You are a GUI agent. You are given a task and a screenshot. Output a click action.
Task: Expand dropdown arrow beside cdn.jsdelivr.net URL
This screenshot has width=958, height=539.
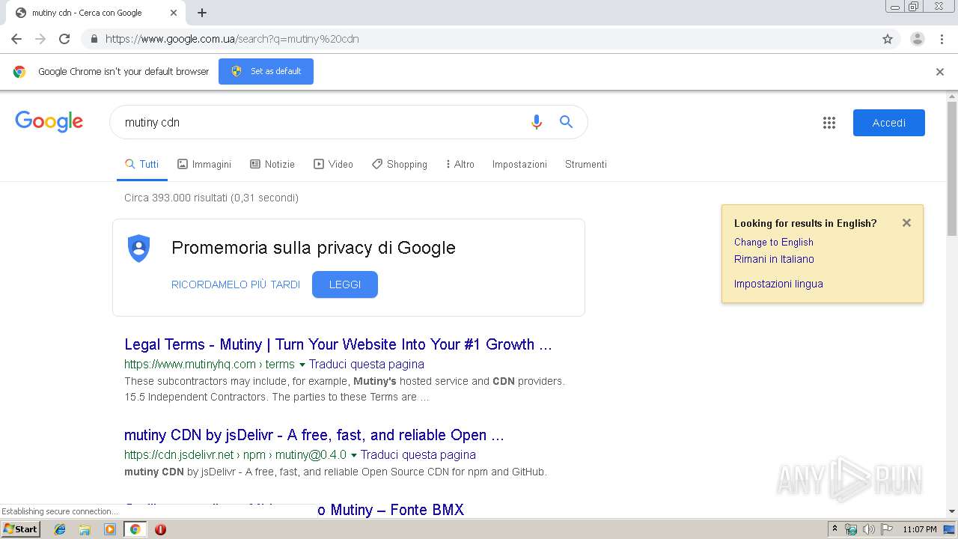[x=354, y=455]
